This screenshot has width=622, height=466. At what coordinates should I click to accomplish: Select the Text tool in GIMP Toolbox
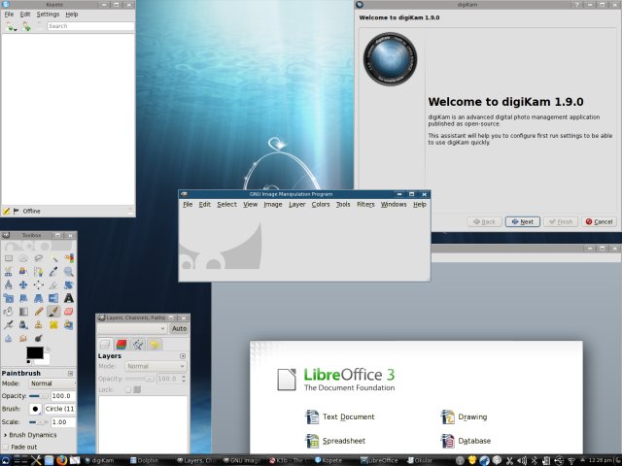69,298
